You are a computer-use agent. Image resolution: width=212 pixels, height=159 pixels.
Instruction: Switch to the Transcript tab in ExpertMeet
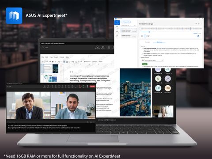click(147, 42)
